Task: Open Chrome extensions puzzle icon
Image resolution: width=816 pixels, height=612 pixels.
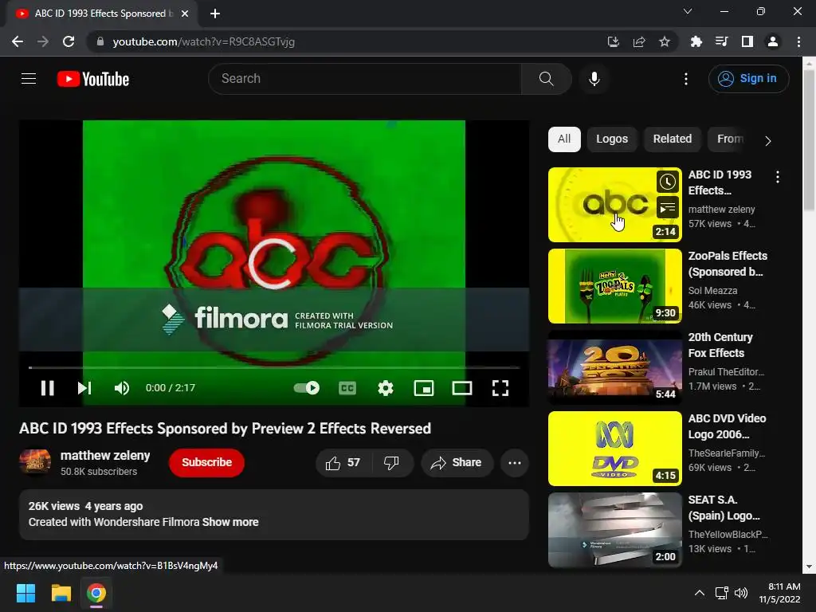Action: pyautogui.click(x=696, y=41)
